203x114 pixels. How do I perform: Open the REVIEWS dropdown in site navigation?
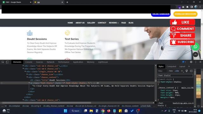[114, 23]
